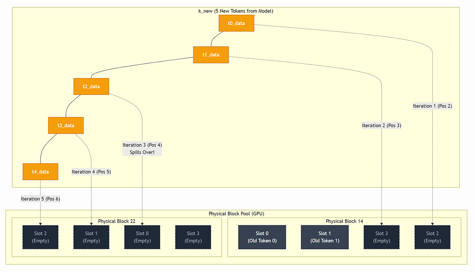Select Slot 2 (Empty) in Physical Block 22

[40, 237]
